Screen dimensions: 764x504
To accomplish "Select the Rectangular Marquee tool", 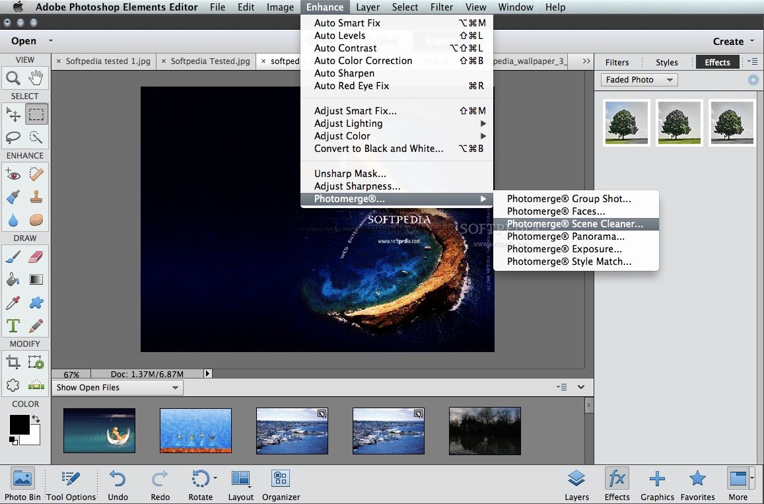I will click(x=36, y=114).
